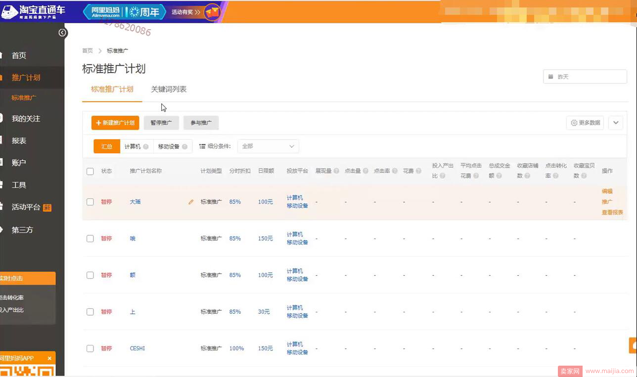637x377 pixels.
Task: Open plan name 大瑶
Action: coord(135,202)
